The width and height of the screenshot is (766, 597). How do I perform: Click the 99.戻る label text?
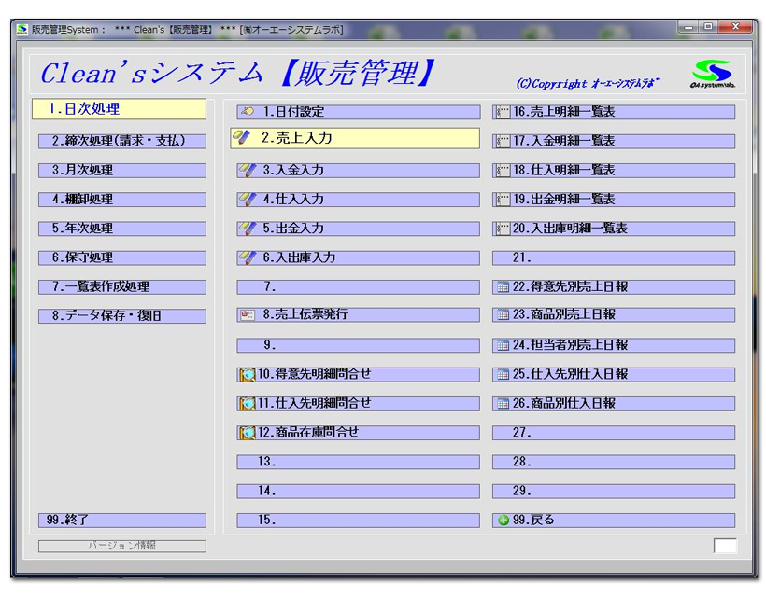tap(533, 520)
